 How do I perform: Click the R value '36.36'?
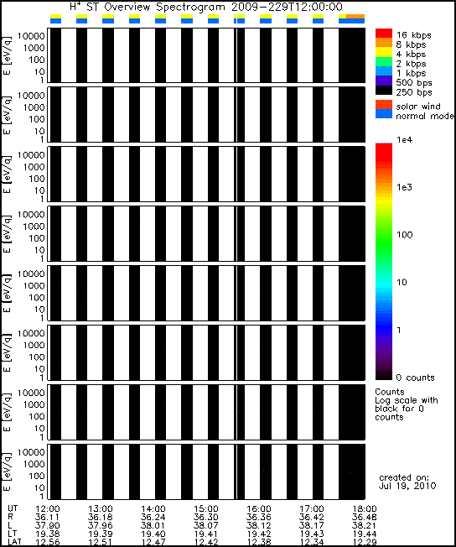(x=259, y=518)
